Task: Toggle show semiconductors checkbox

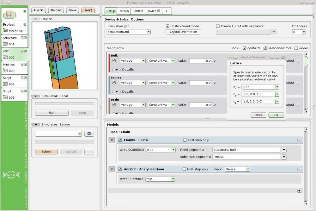Action: click(265, 48)
